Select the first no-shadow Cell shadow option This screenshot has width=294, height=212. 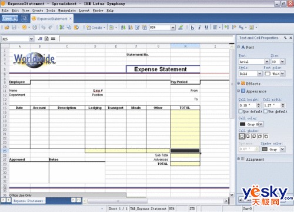click(x=242, y=136)
